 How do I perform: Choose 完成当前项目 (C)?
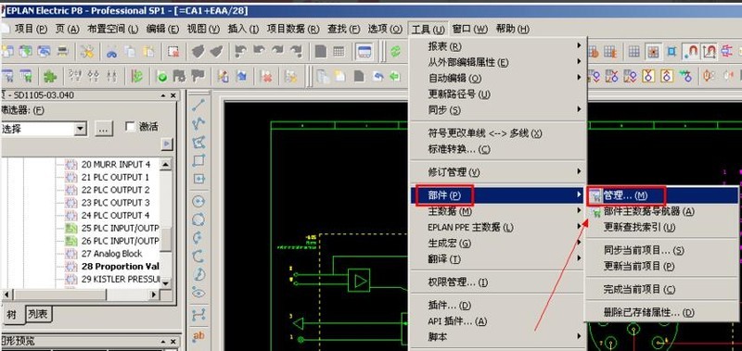(x=662, y=289)
